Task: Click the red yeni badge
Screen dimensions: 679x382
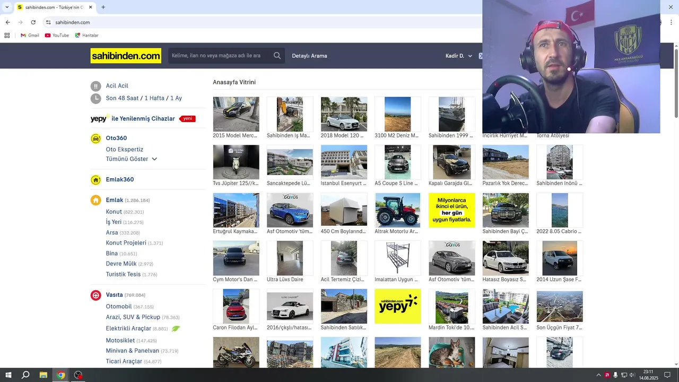Action: click(187, 119)
